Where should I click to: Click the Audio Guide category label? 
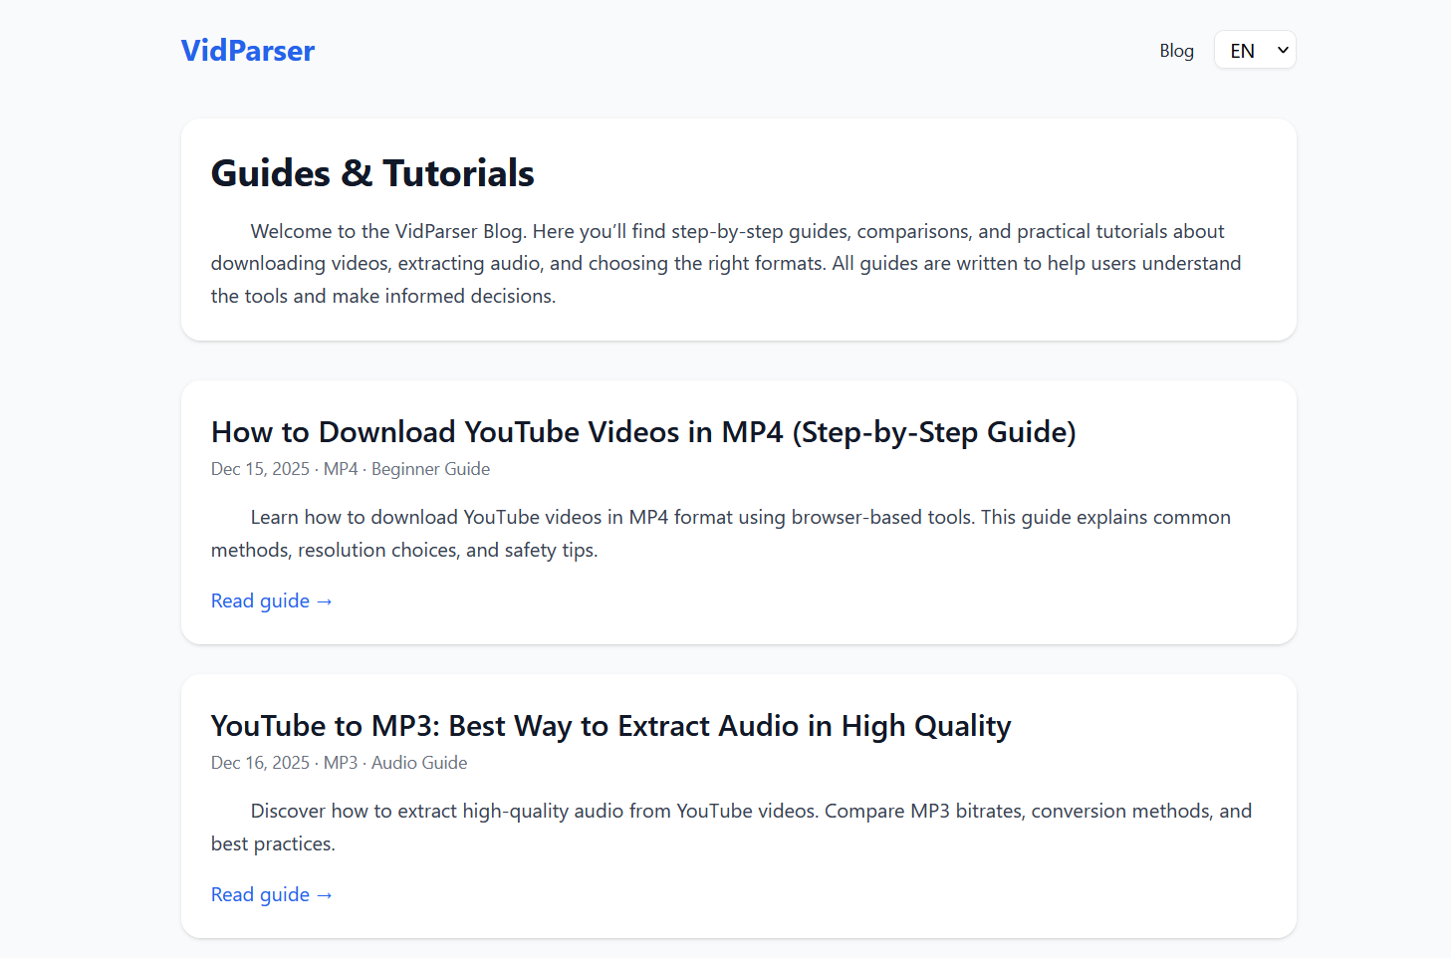tap(419, 762)
